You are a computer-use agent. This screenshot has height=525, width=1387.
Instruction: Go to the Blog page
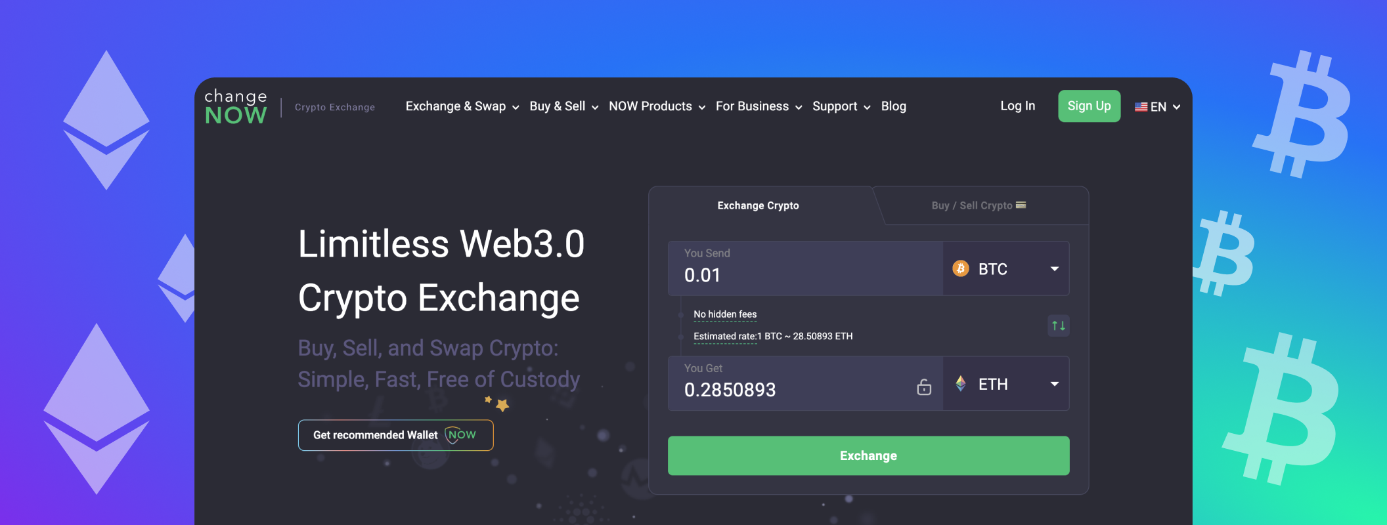pyautogui.click(x=894, y=106)
